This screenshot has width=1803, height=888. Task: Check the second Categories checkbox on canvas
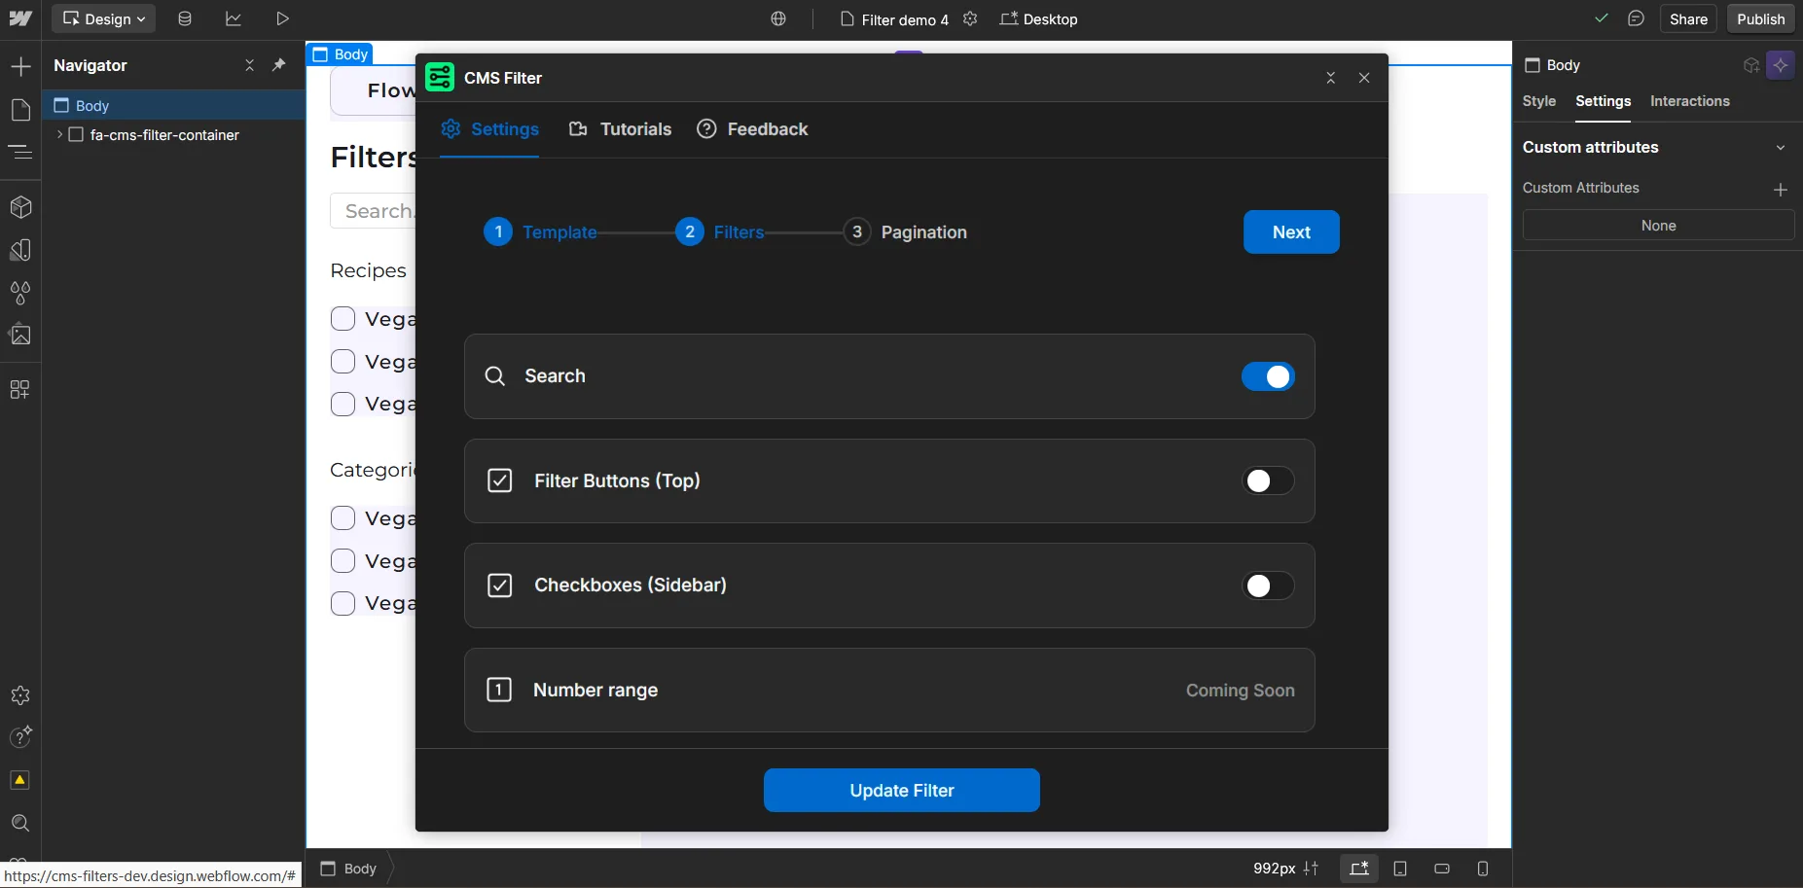coord(343,561)
